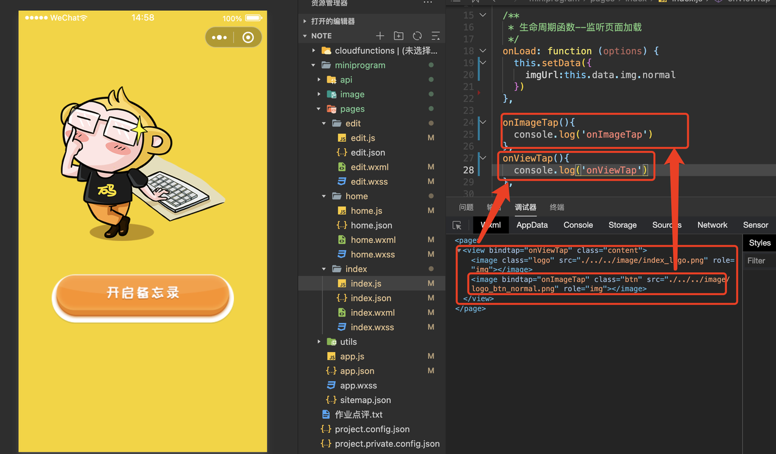This screenshot has height=454, width=776.
Task: Collapse all folders in the NOTE explorer
Action: 435,36
